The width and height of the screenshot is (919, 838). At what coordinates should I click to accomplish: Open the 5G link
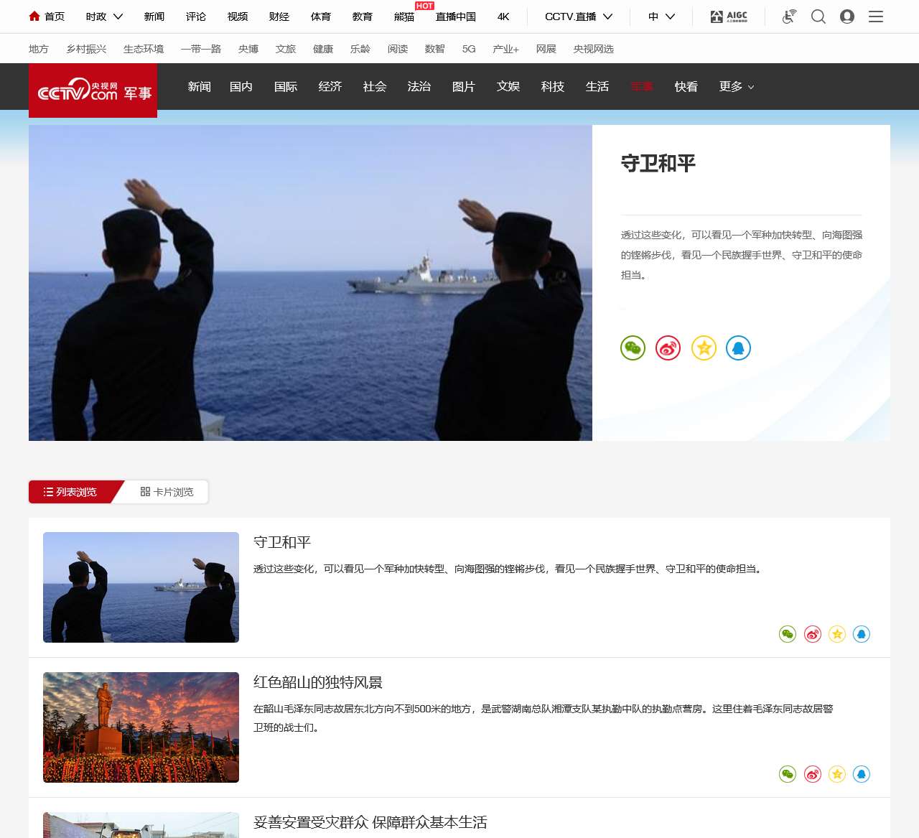469,49
